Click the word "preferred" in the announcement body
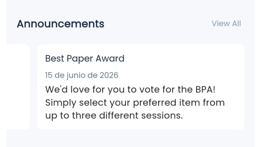Screen dimensions: 268x147 (154, 103)
